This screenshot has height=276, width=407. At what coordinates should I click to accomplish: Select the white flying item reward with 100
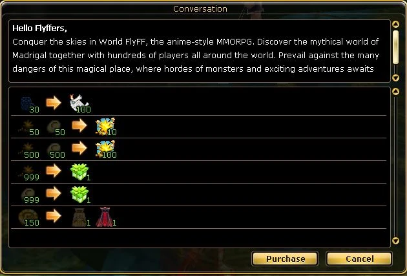click(79, 103)
